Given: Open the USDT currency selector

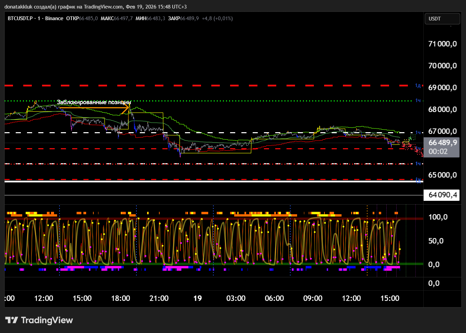Looking at the screenshot, I should pyautogui.click(x=442, y=19).
